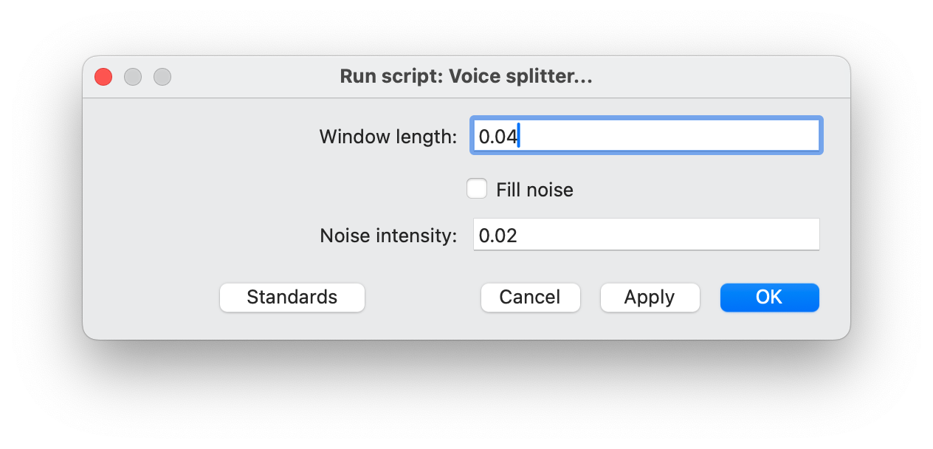Click the highlighted Window length input box

click(646, 135)
